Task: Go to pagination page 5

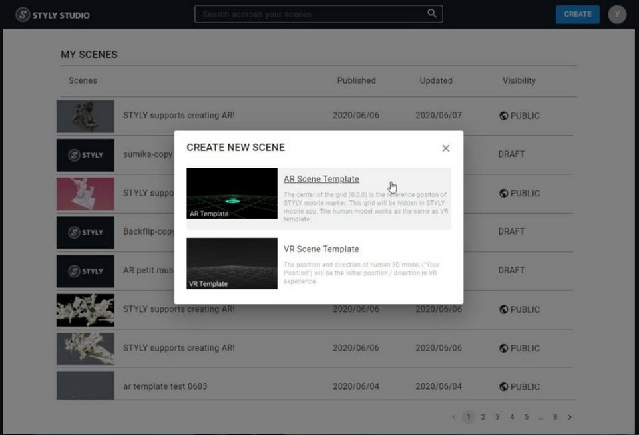Action: (x=527, y=416)
